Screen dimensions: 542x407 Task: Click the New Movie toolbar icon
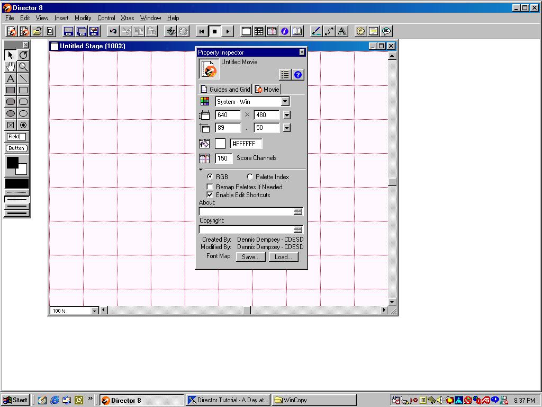click(x=12, y=31)
